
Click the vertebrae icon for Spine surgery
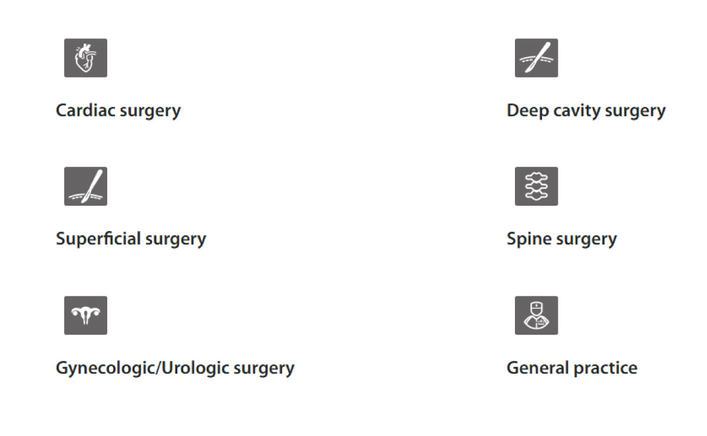(x=536, y=186)
